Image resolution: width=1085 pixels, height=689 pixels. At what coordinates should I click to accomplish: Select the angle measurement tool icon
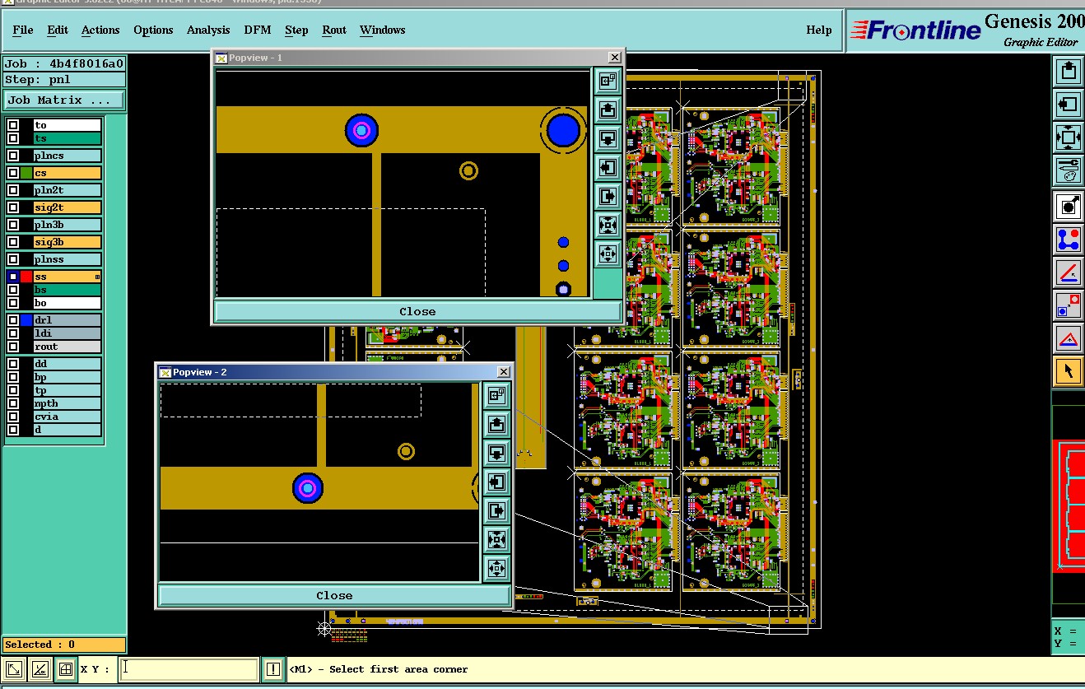coord(1069,272)
